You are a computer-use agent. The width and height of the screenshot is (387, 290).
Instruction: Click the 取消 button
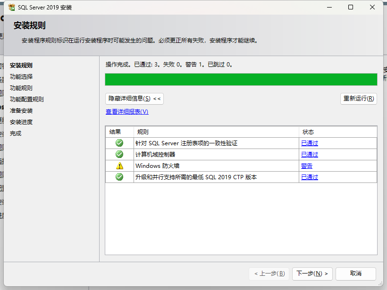356,273
